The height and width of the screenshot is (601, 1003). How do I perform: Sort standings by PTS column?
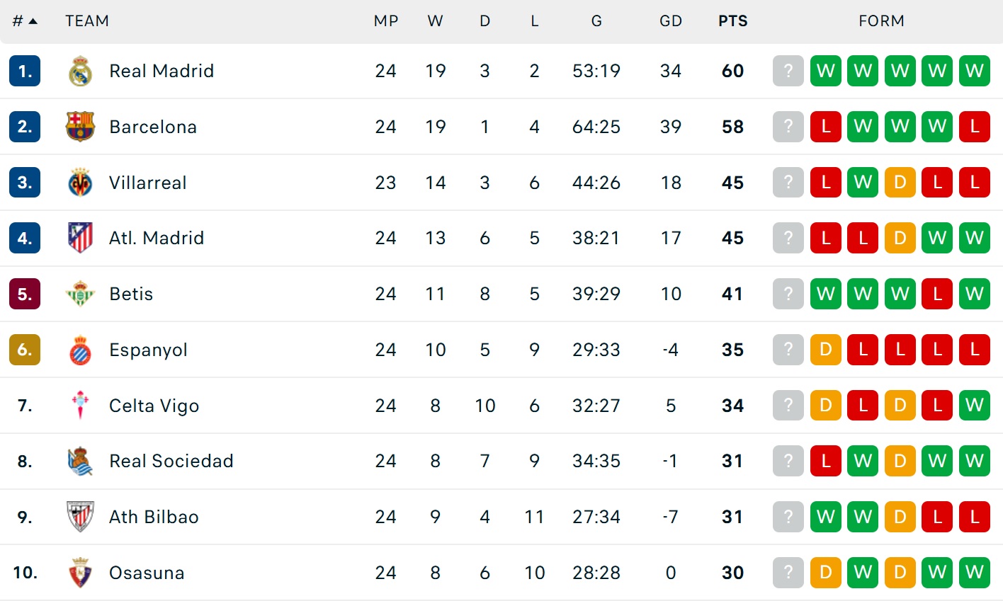[732, 21]
